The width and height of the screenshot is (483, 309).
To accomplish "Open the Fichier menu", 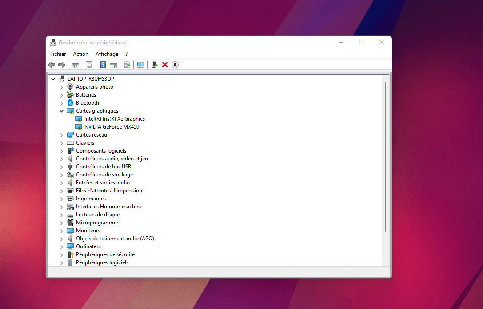I will 58,54.
